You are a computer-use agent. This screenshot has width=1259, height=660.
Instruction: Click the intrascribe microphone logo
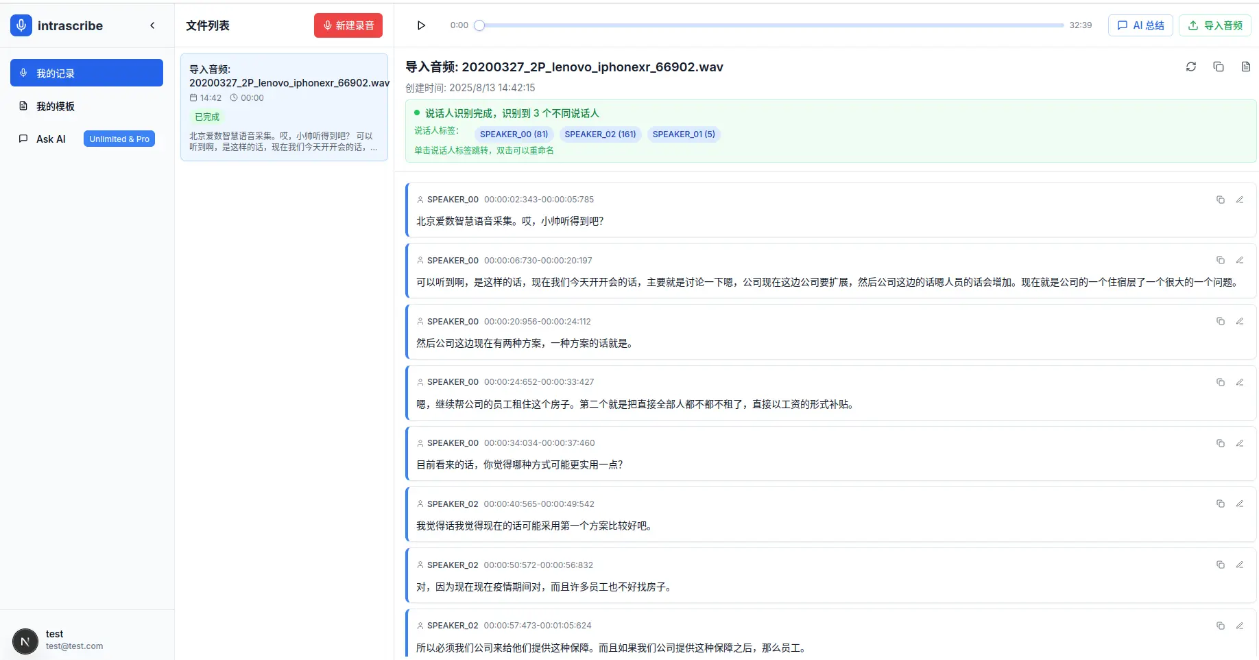(21, 25)
